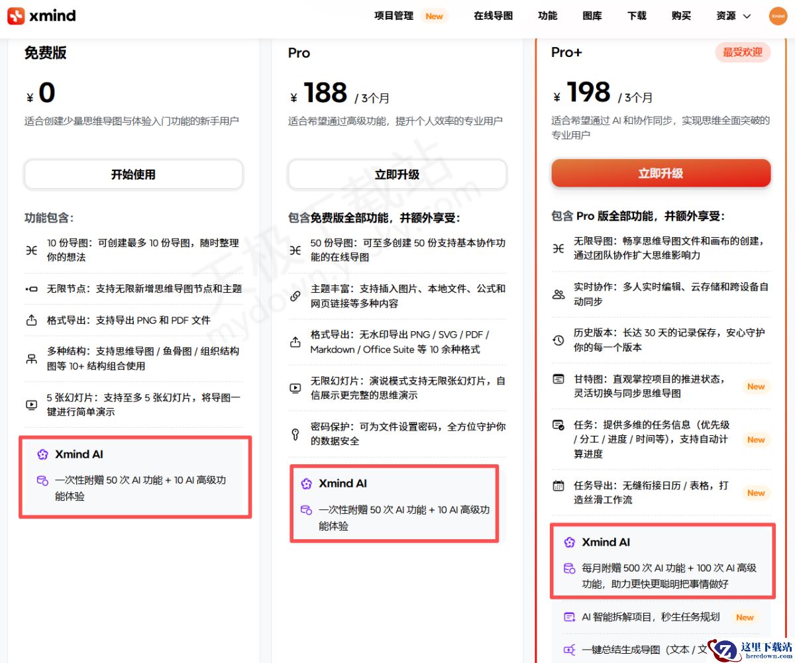Click the Xmind logo in the top left
Viewport: 795px width, 663px height.
click(40, 17)
